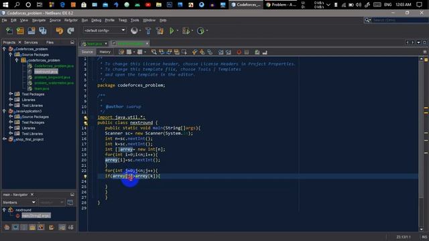Open the Navigate menu

(x=39, y=20)
